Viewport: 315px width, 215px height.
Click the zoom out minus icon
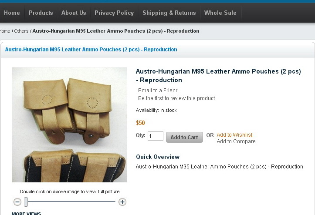pyautogui.click(x=17, y=202)
